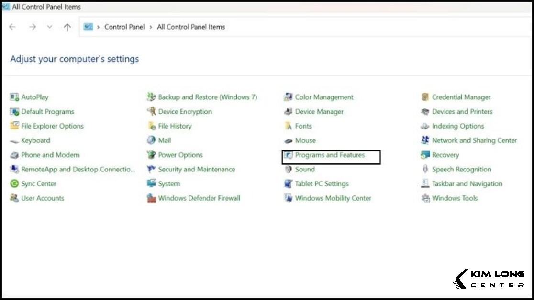
Task: Expand the recent locations dropdown arrow
Action: pos(49,27)
